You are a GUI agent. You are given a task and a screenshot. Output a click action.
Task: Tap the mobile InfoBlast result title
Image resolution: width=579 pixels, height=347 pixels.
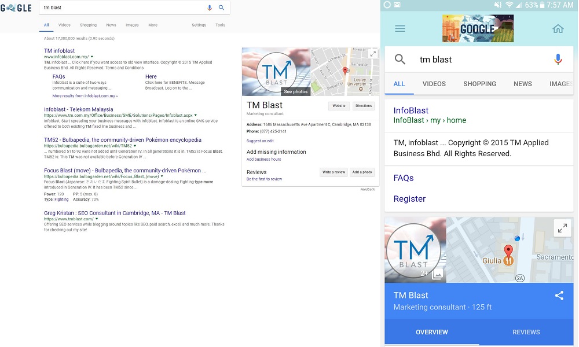click(x=411, y=110)
